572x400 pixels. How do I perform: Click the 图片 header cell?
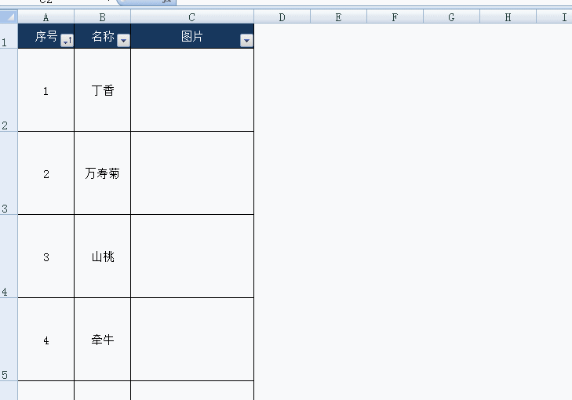[x=192, y=36]
